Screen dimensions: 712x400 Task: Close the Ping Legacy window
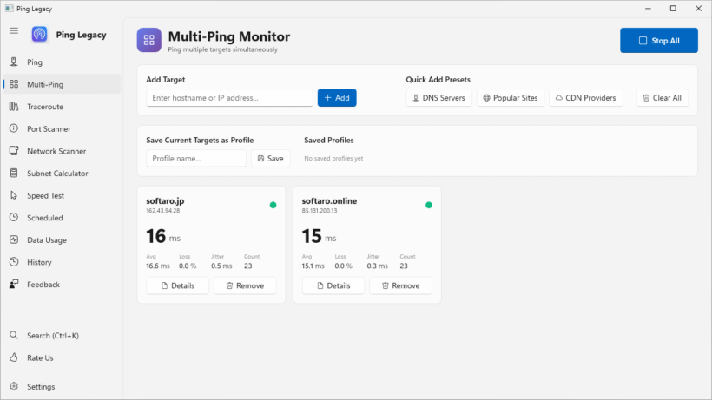click(x=698, y=9)
